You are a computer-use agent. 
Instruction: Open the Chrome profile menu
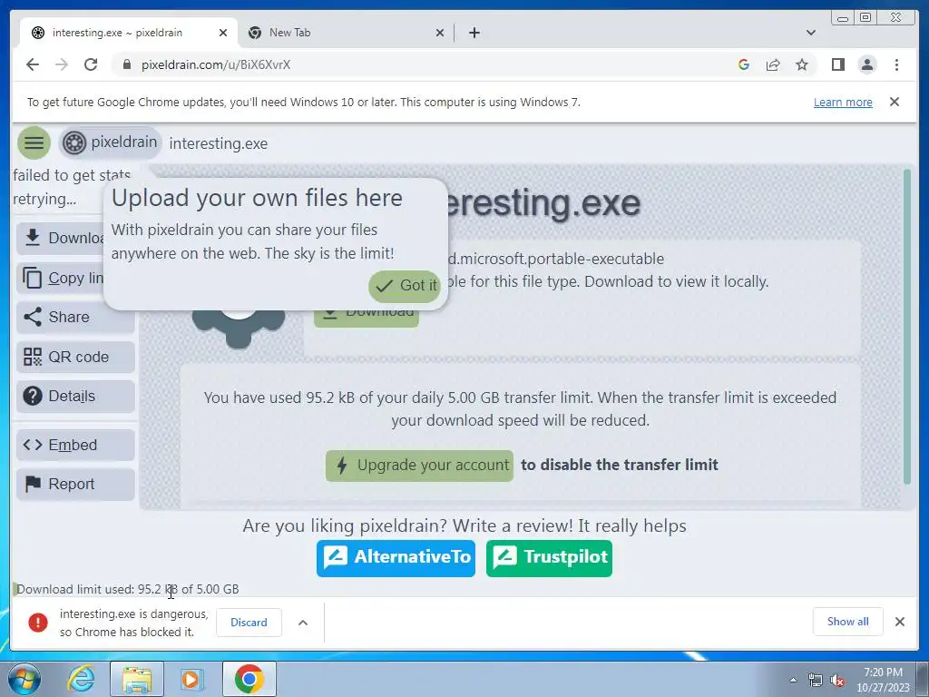pyautogui.click(x=866, y=64)
